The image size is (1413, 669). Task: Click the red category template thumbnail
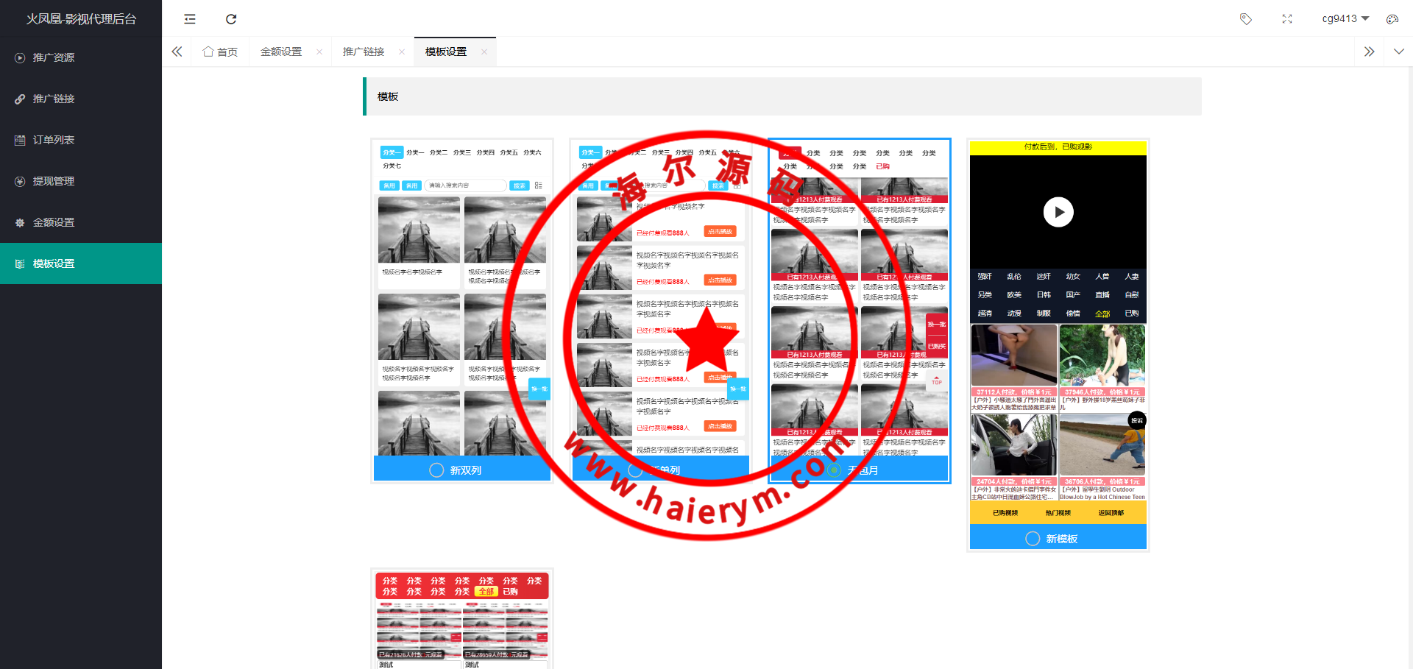(462, 620)
